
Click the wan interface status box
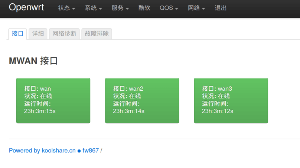[x=53, y=100]
